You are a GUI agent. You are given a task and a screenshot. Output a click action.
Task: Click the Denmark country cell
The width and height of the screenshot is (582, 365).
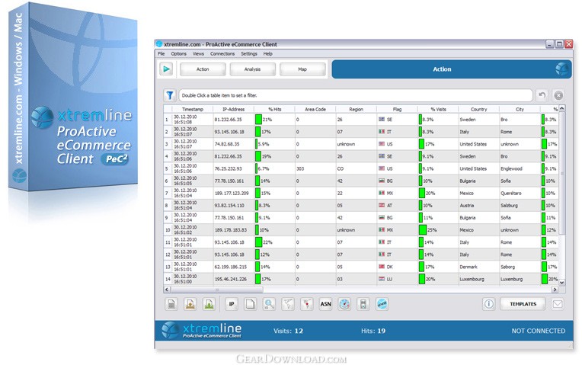pos(479,267)
